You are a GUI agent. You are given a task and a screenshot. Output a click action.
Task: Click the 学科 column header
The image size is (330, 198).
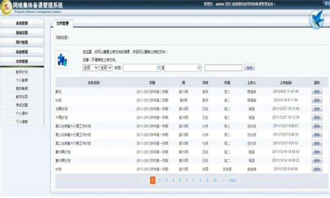pos(205,83)
